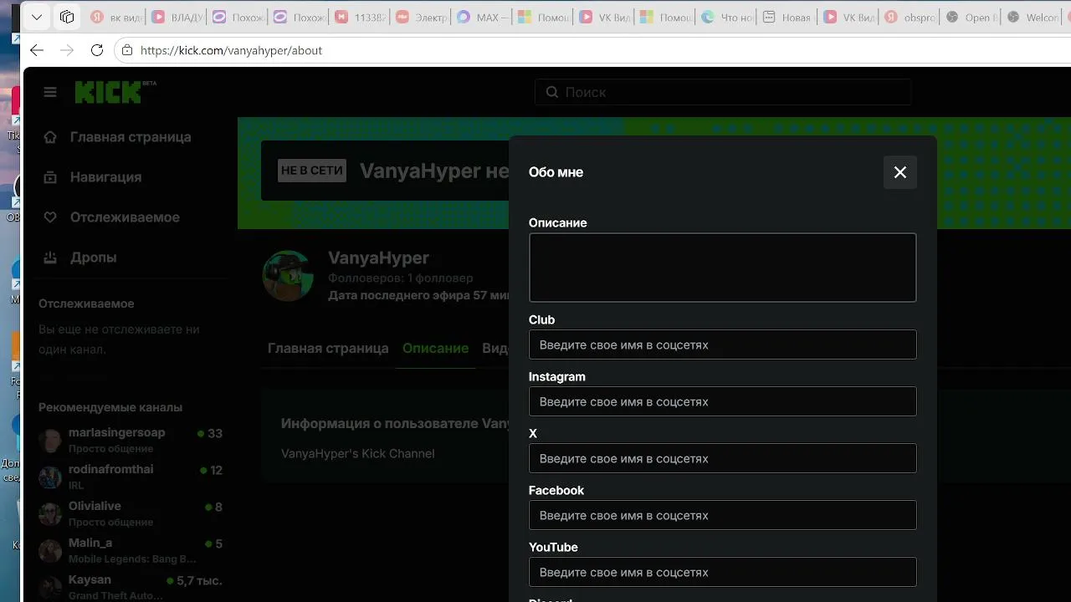
Task: Open the Olivialive recommended channel
Action: point(131,513)
